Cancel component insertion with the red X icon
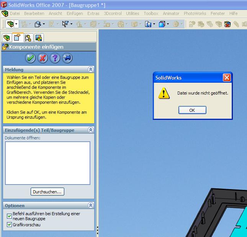247x237 pixels. click(43, 58)
